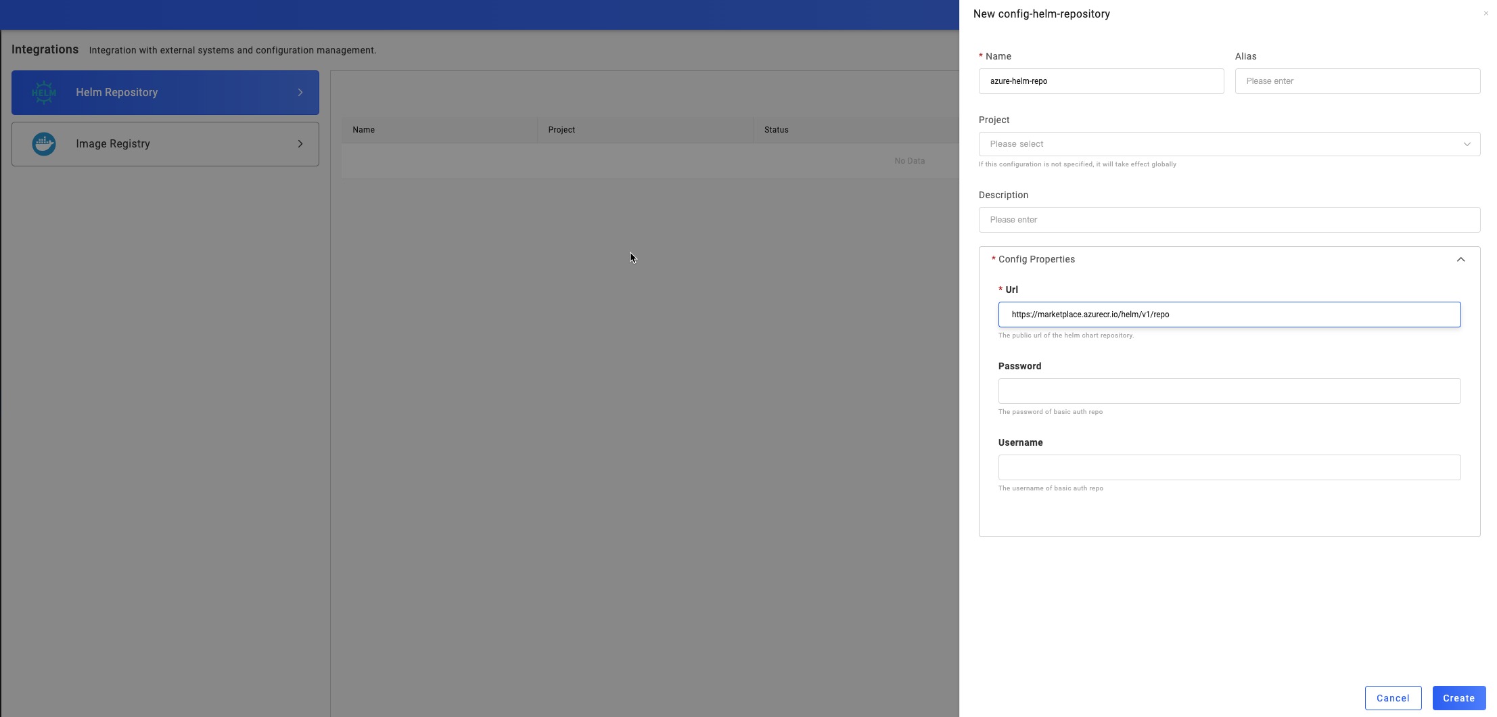Click the Helm logo icon
The height and width of the screenshot is (717, 1497).
click(x=44, y=93)
